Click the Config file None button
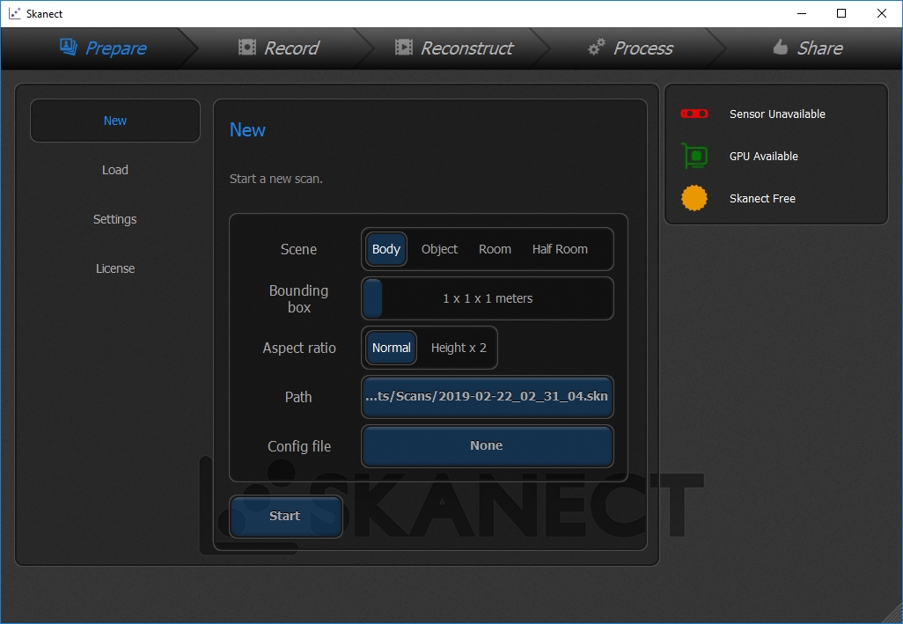The width and height of the screenshot is (903, 624). (488, 446)
